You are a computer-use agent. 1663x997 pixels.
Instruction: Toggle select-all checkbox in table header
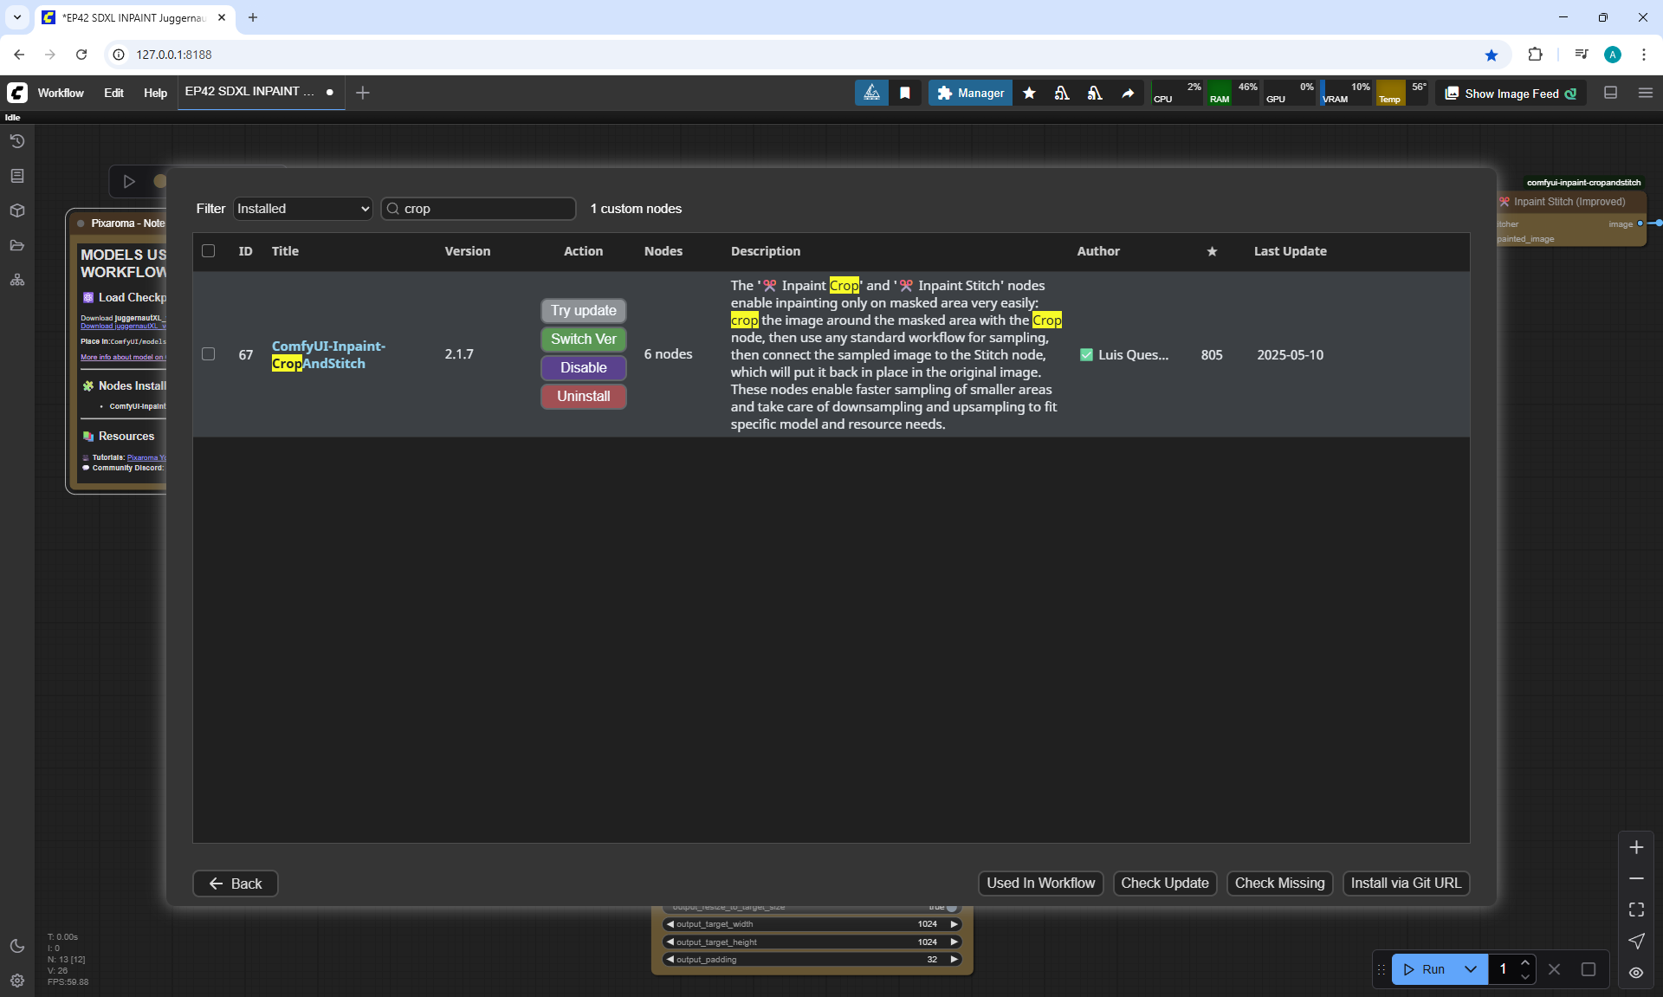point(208,251)
